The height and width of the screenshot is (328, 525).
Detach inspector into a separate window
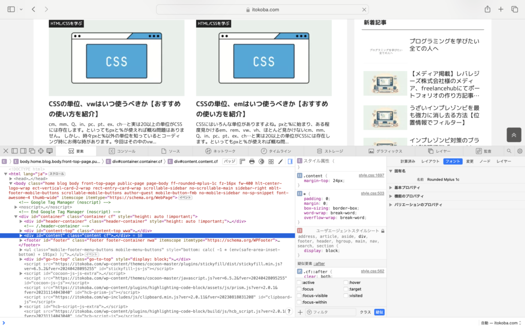pyautogui.click(x=32, y=151)
